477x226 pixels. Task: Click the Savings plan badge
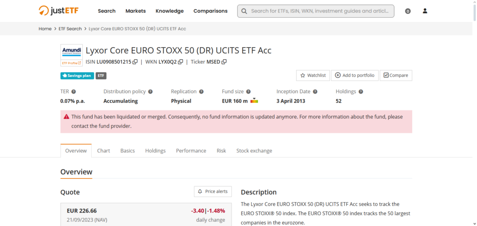[77, 76]
